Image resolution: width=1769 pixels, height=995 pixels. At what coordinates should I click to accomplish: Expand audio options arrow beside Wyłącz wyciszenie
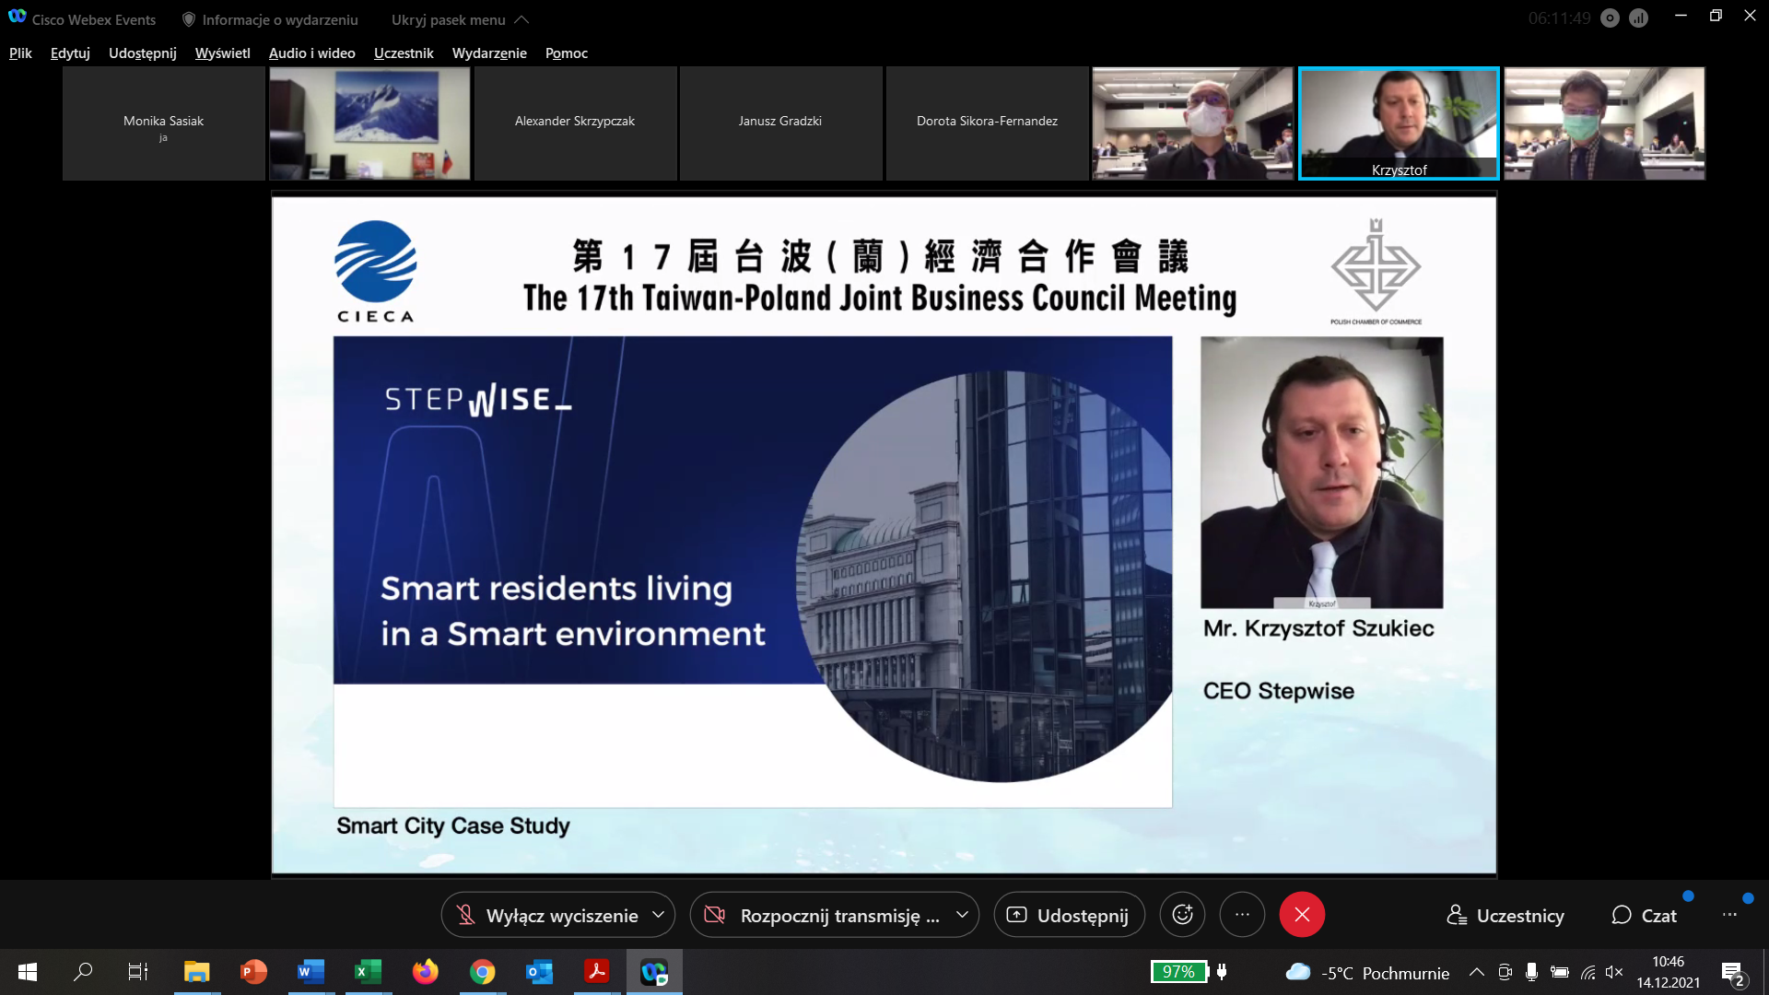[658, 915]
